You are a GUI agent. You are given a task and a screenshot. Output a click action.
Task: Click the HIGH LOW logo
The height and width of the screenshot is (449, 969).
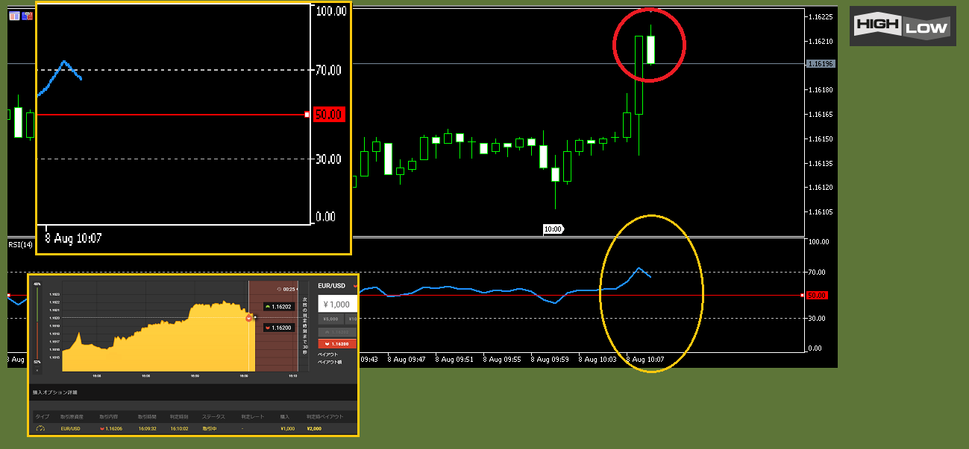[903, 27]
